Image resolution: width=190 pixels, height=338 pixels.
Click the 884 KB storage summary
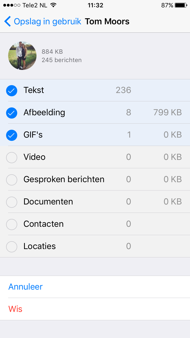point(52,51)
